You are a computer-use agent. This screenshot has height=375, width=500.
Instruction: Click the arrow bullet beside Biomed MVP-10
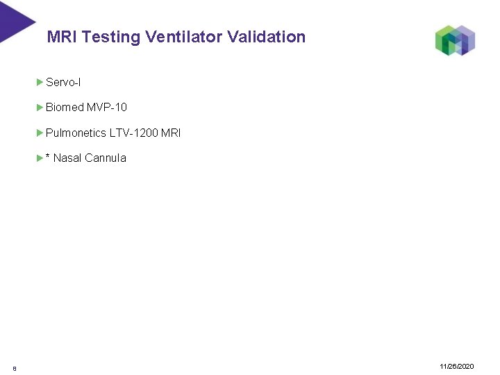pyautogui.click(x=40, y=108)
